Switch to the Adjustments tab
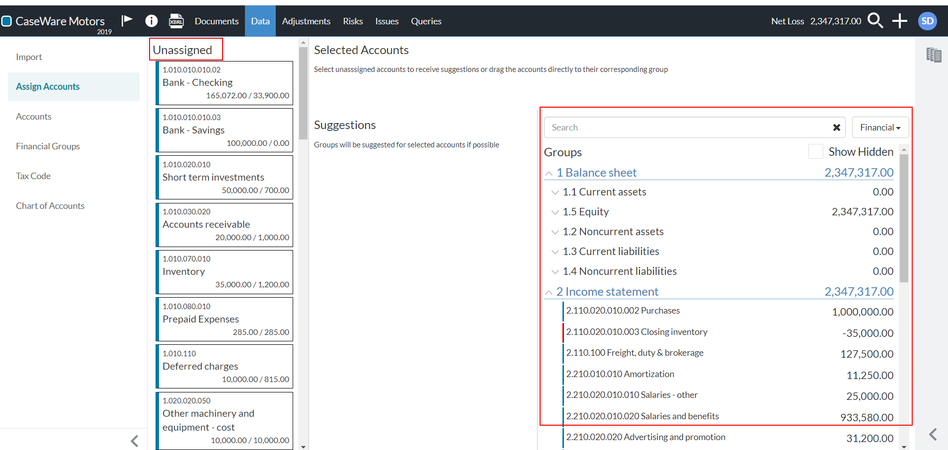This screenshot has height=450, width=948. pyautogui.click(x=306, y=21)
